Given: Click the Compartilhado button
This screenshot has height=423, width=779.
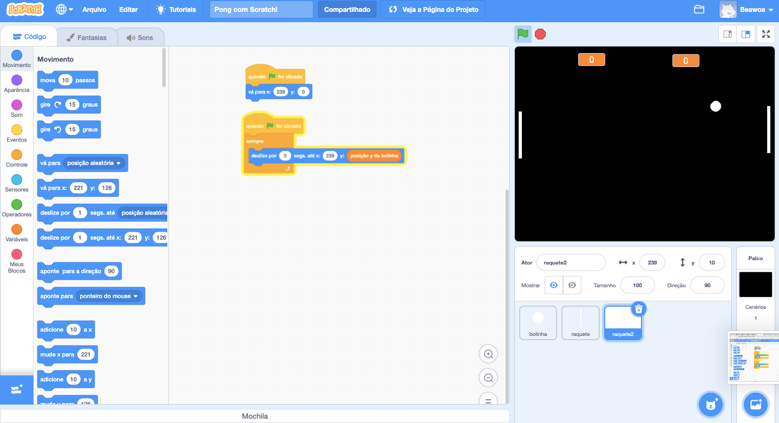Looking at the screenshot, I should (x=347, y=9).
